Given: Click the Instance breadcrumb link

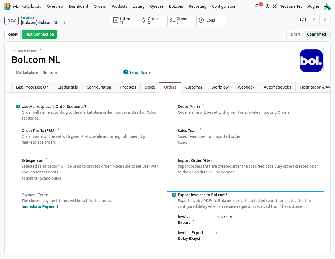Looking at the screenshot, I should click(x=28, y=17).
